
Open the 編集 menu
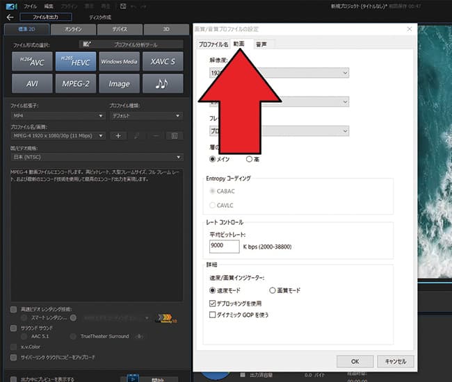pyautogui.click(x=49, y=6)
